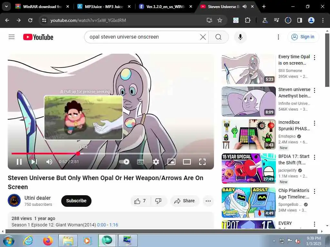Enter fullscreen mode in the player

pos(202,162)
